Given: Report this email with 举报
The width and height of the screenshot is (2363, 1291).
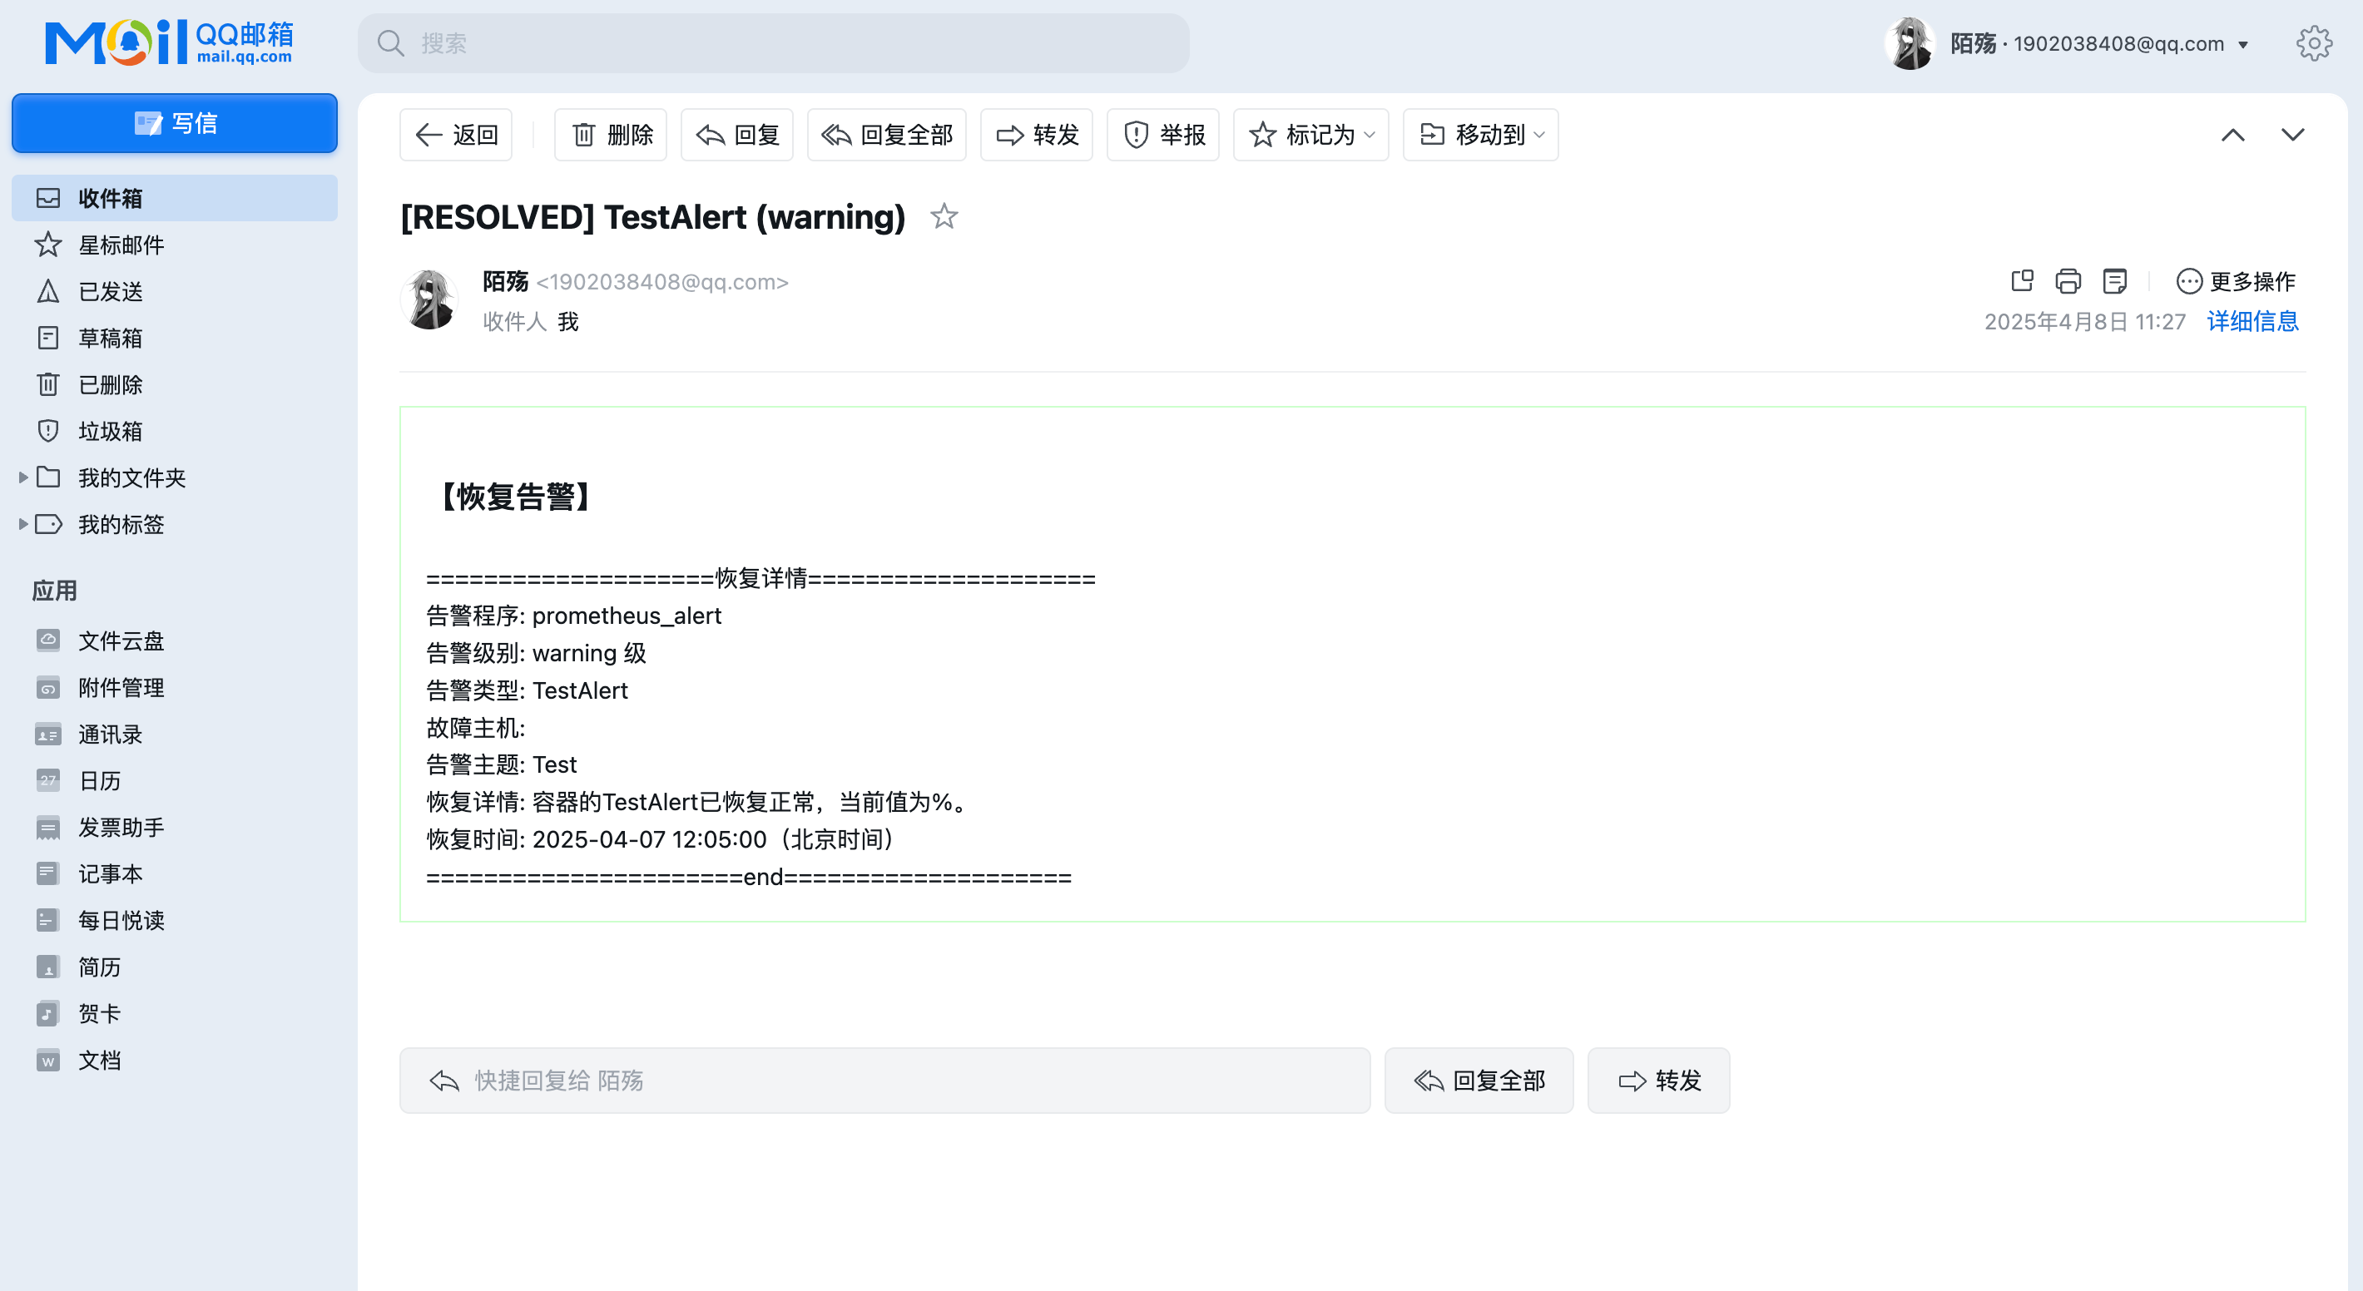Looking at the screenshot, I should [x=1163, y=135].
